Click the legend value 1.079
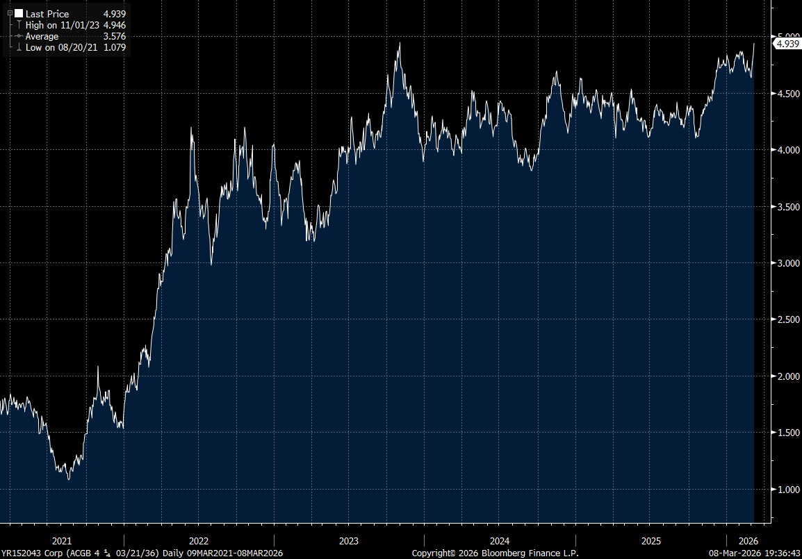 [115, 47]
